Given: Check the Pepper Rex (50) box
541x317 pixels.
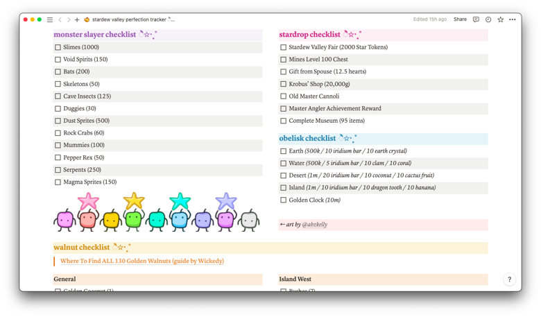Looking at the screenshot, I should point(58,157).
